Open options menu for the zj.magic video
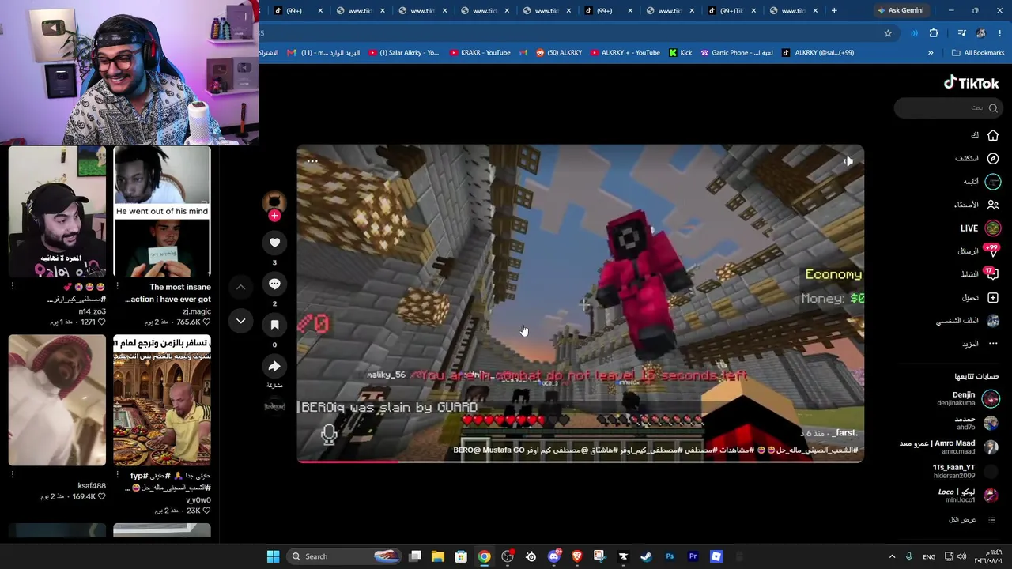Image resolution: width=1012 pixels, height=569 pixels. point(118,286)
